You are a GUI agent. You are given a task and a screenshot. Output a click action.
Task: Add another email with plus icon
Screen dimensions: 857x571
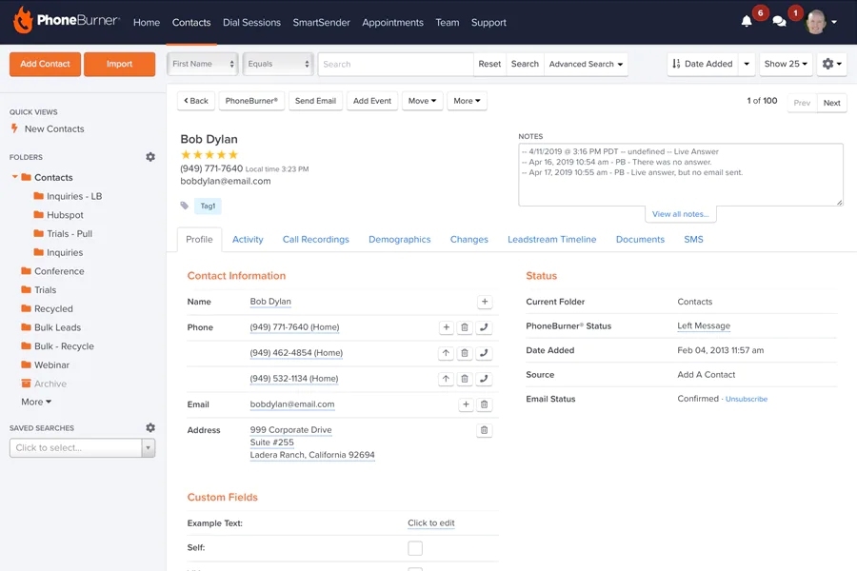click(466, 404)
